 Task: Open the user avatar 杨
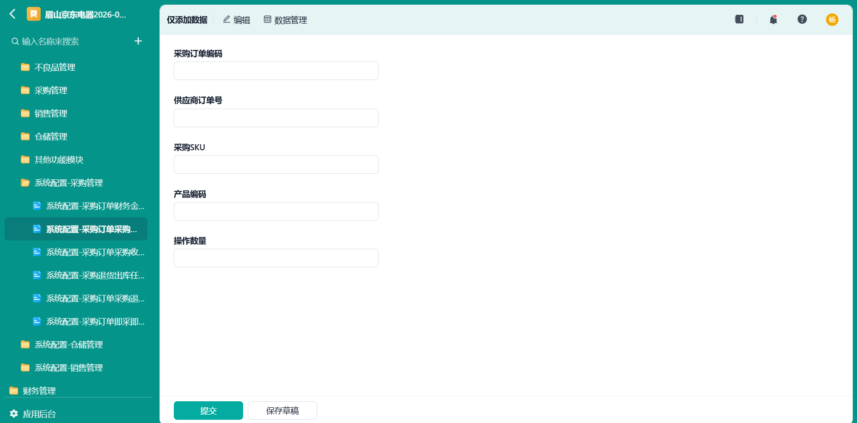pyautogui.click(x=832, y=19)
